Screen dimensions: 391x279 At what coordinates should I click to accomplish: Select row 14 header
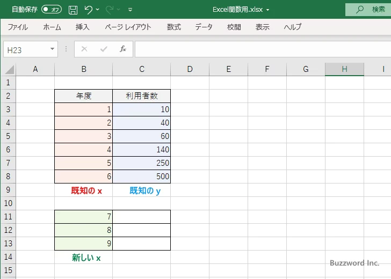point(8,257)
